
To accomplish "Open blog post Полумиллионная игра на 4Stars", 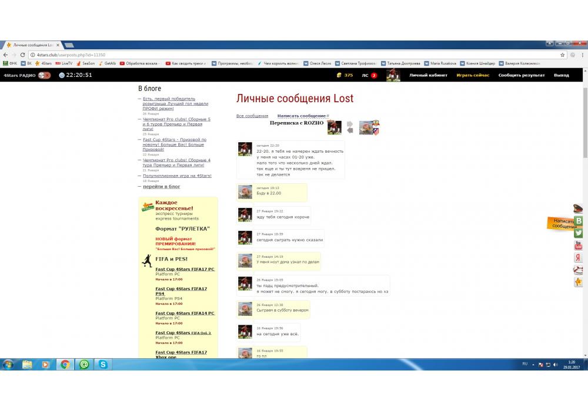I will click(177, 176).
